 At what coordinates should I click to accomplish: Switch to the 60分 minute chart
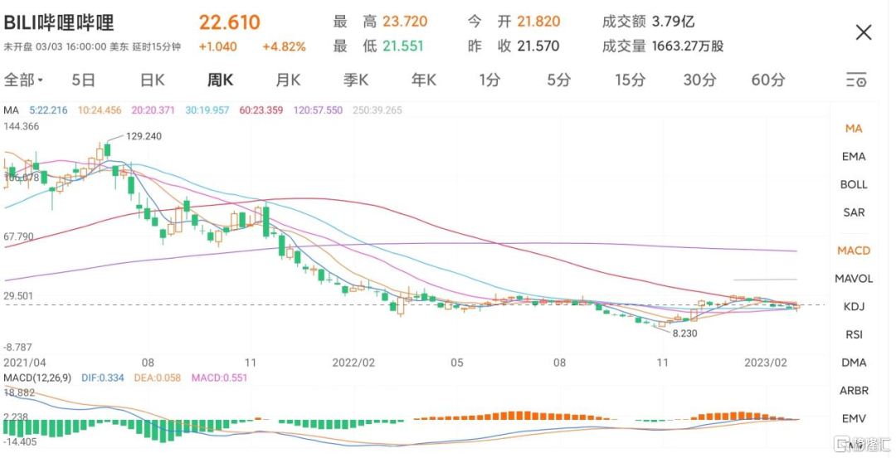(x=768, y=80)
